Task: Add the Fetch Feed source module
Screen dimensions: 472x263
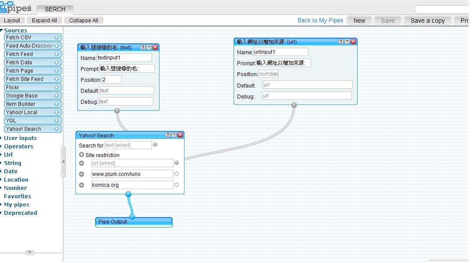Action: (x=32, y=54)
